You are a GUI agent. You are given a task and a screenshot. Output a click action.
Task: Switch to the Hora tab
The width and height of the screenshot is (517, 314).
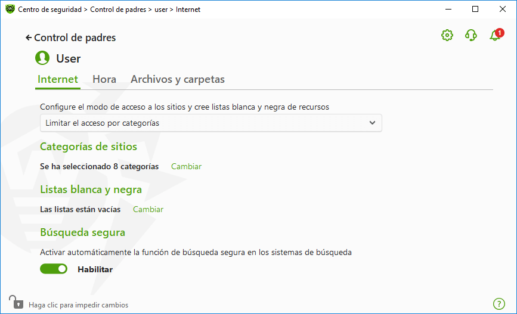pyautogui.click(x=104, y=79)
